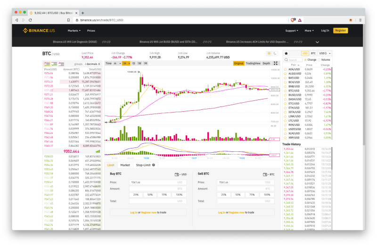Show favorites with the black star icon
Viewport: 377px width, 246px height.
[x=286, y=53]
